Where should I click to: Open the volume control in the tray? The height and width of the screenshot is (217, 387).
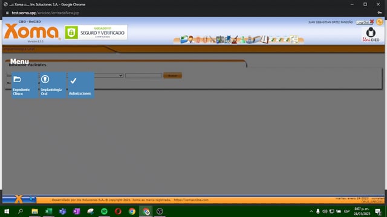[325, 212]
